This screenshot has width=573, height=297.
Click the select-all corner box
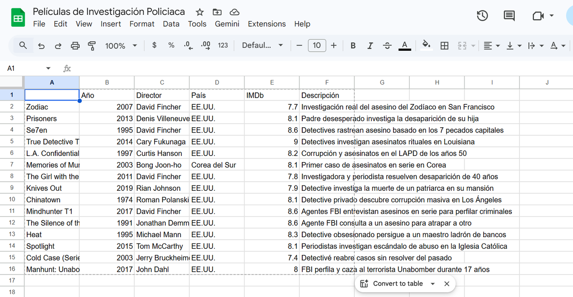click(12, 82)
